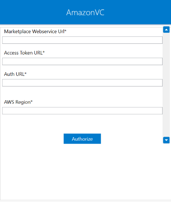This screenshot has height=202, width=171.
Task: Click the scroll down arrow icon
Action: coord(166,140)
